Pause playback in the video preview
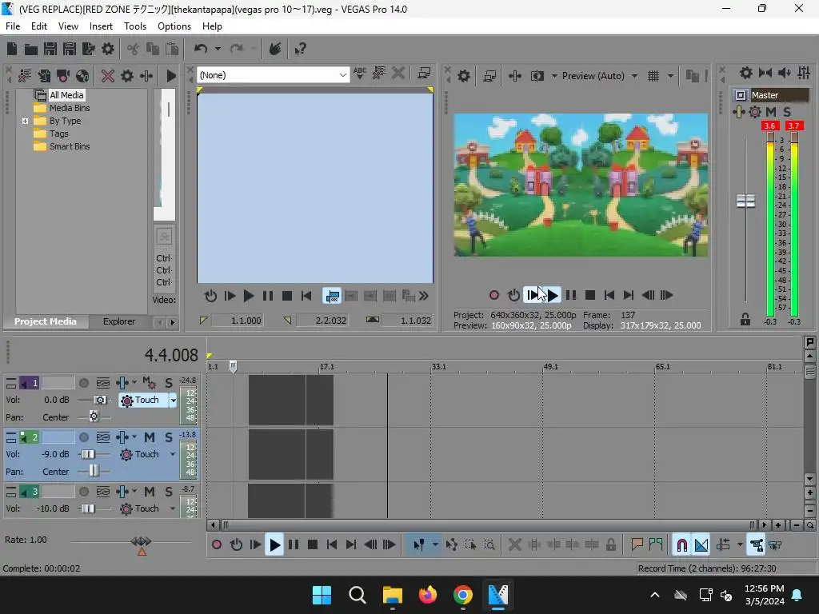This screenshot has height=614, width=819. (x=571, y=296)
